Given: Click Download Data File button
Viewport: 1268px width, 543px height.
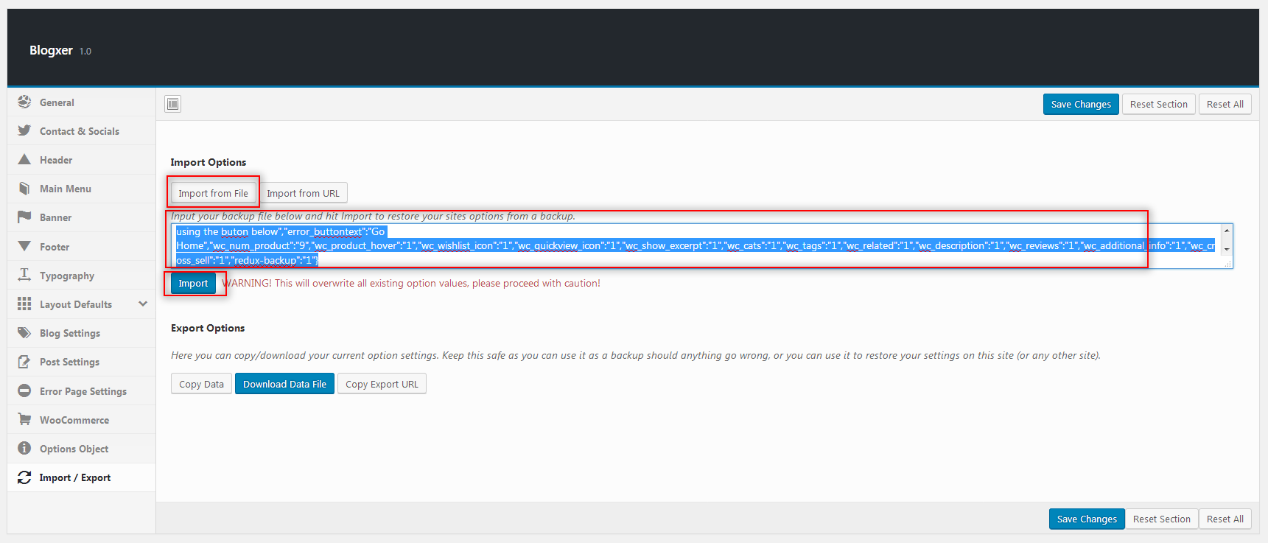Looking at the screenshot, I should tap(284, 384).
